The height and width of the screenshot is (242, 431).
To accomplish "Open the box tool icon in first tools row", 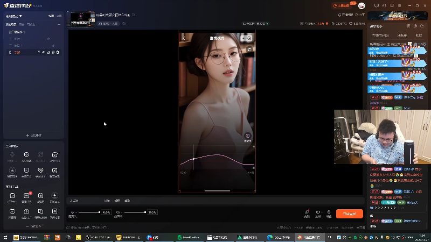I will (x=55, y=155).
